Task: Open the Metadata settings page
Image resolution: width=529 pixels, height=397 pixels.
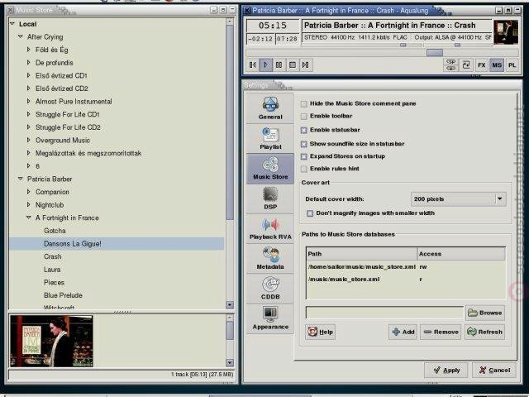Action: tap(270, 259)
